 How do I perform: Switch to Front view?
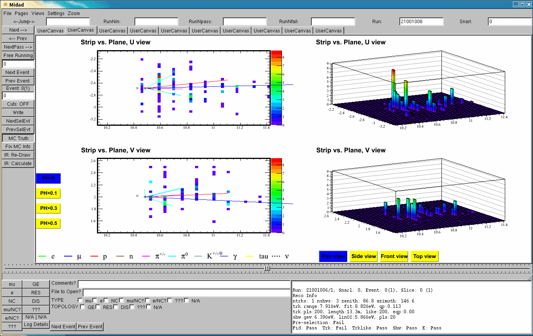[394, 257]
